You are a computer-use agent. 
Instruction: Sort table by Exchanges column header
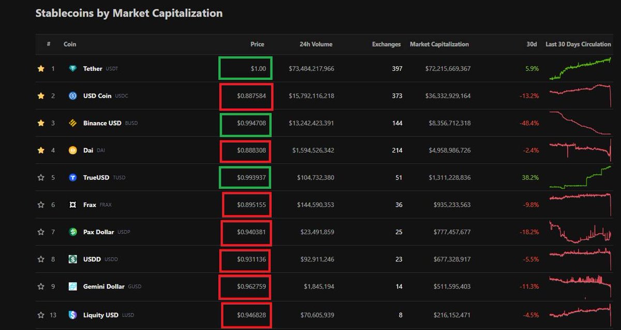[x=387, y=44]
